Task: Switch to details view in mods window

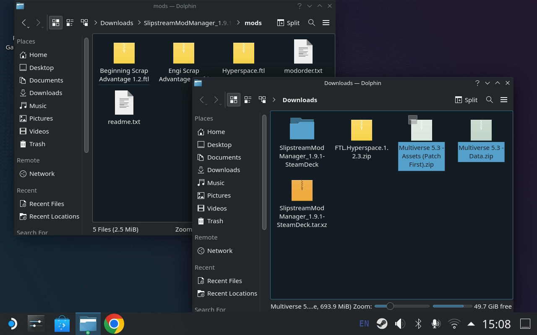Action: [84, 23]
